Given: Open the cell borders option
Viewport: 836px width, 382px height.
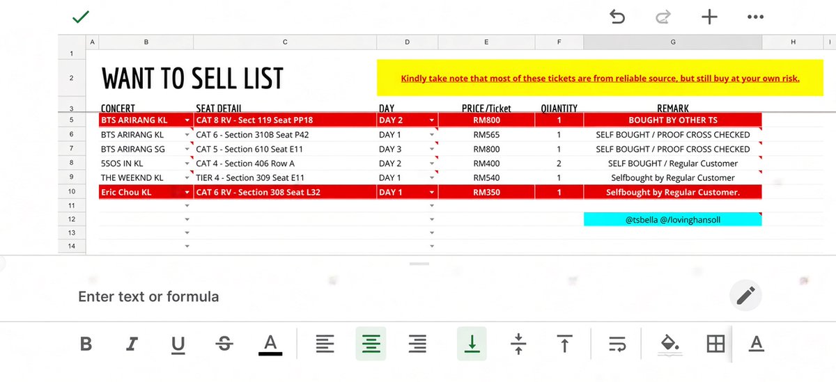Looking at the screenshot, I should tap(715, 344).
